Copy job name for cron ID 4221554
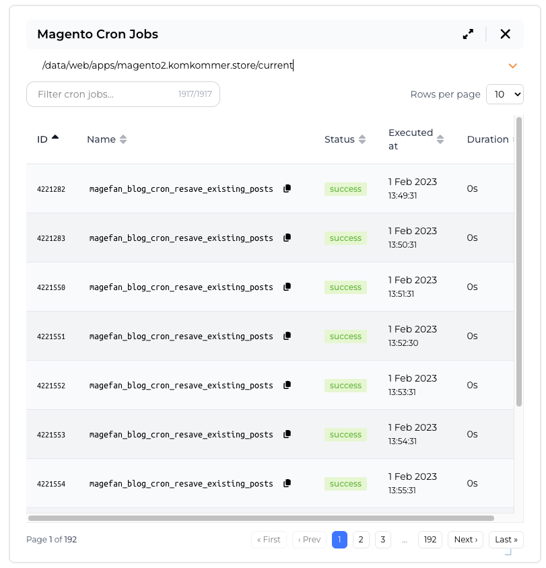 coord(287,483)
